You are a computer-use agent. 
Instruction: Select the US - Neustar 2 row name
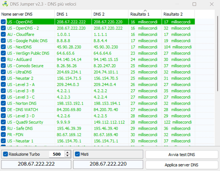[x=20, y=78]
